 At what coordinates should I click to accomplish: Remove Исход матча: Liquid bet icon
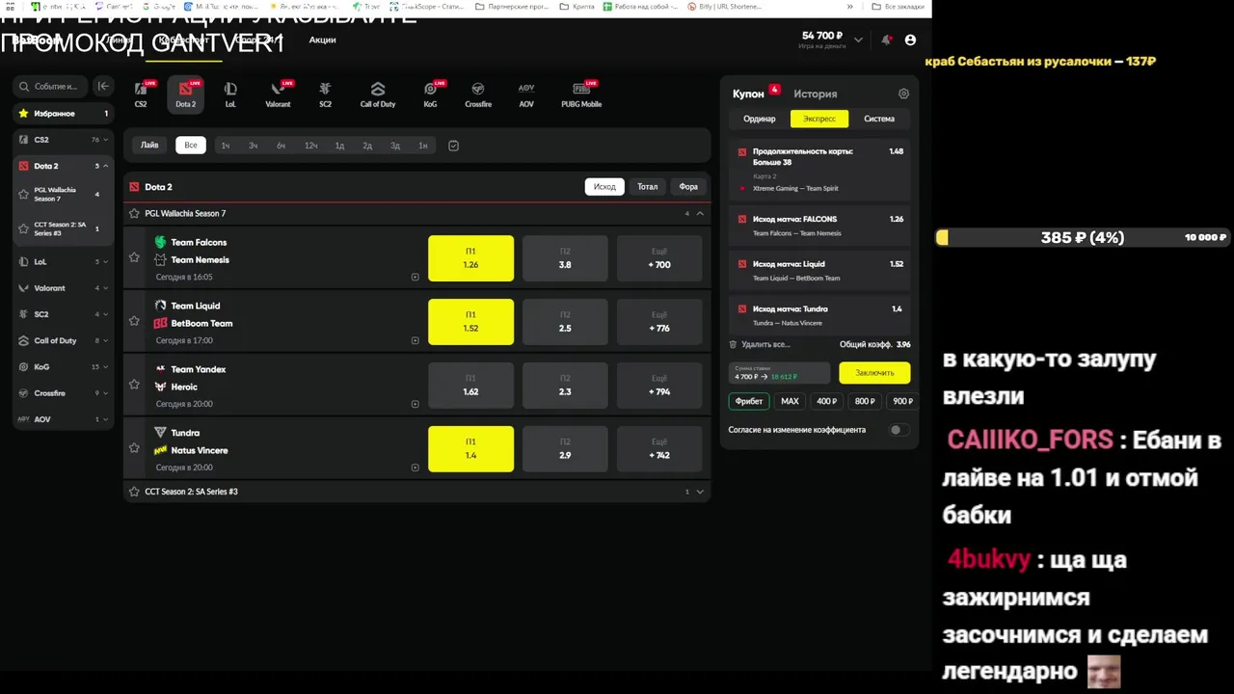(x=742, y=264)
